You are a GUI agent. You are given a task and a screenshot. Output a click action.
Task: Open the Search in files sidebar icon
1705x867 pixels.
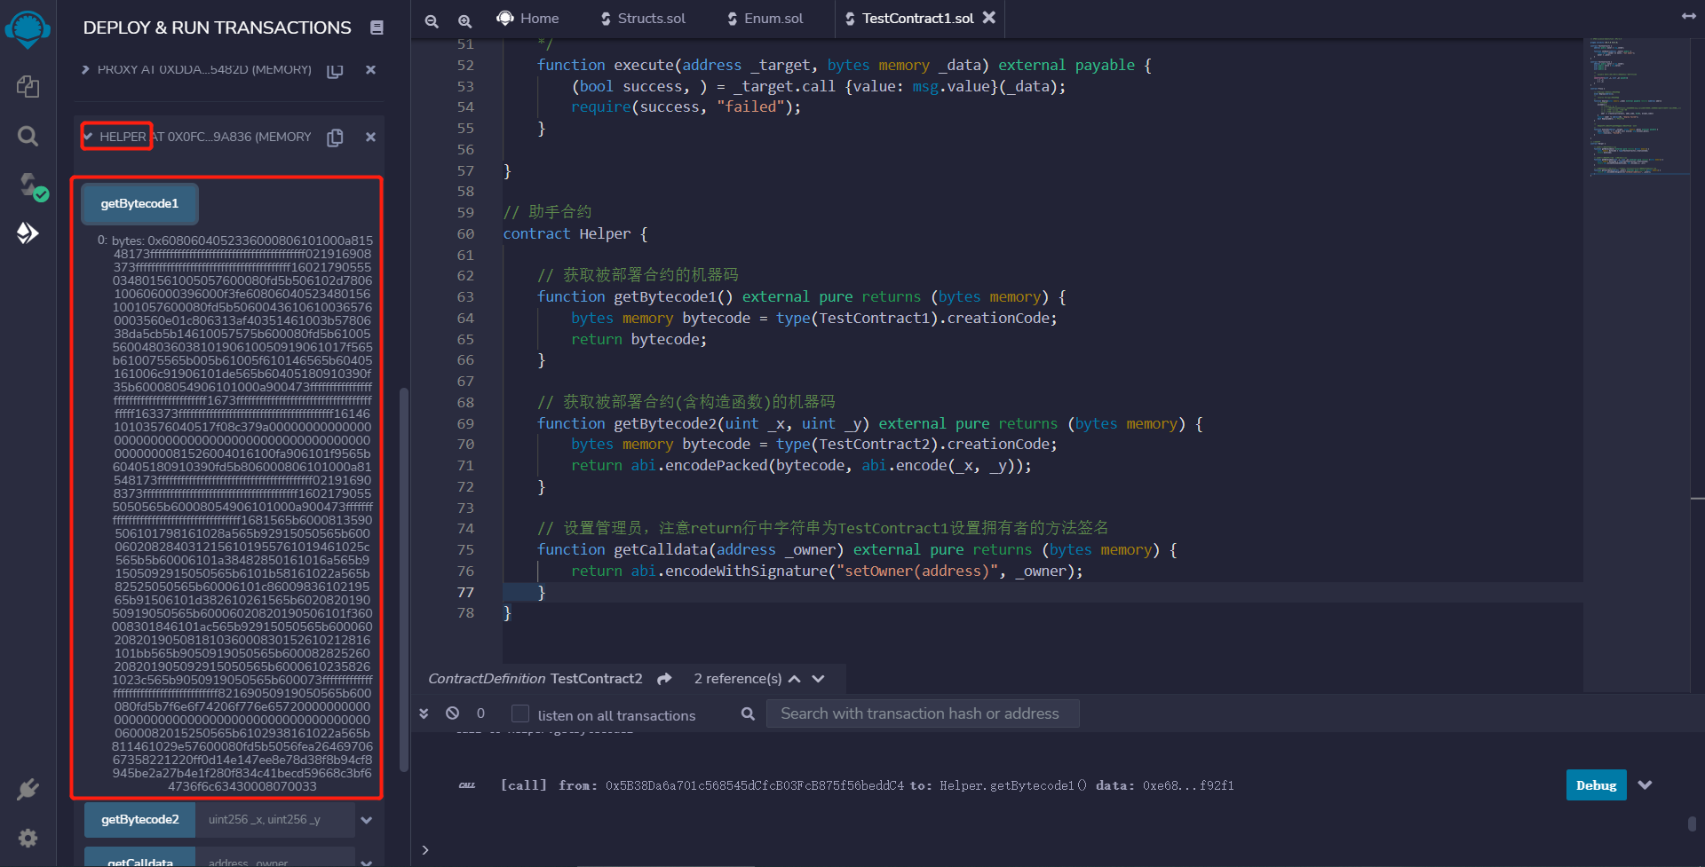pyautogui.click(x=28, y=136)
